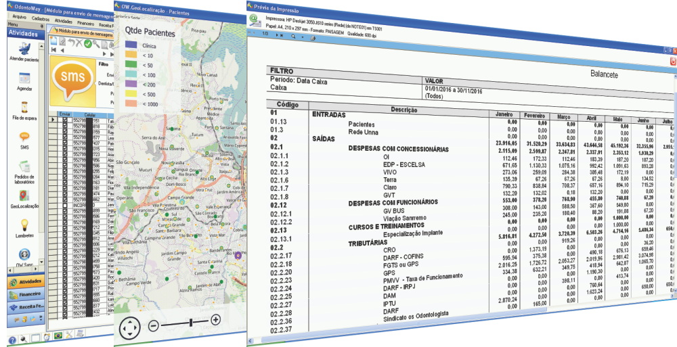Click the Celular column header

pyautogui.click(x=89, y=116)
